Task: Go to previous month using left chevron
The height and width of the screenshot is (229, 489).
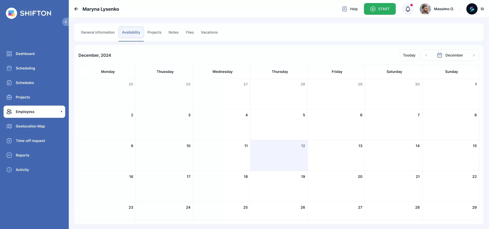Action: [426, 55]
